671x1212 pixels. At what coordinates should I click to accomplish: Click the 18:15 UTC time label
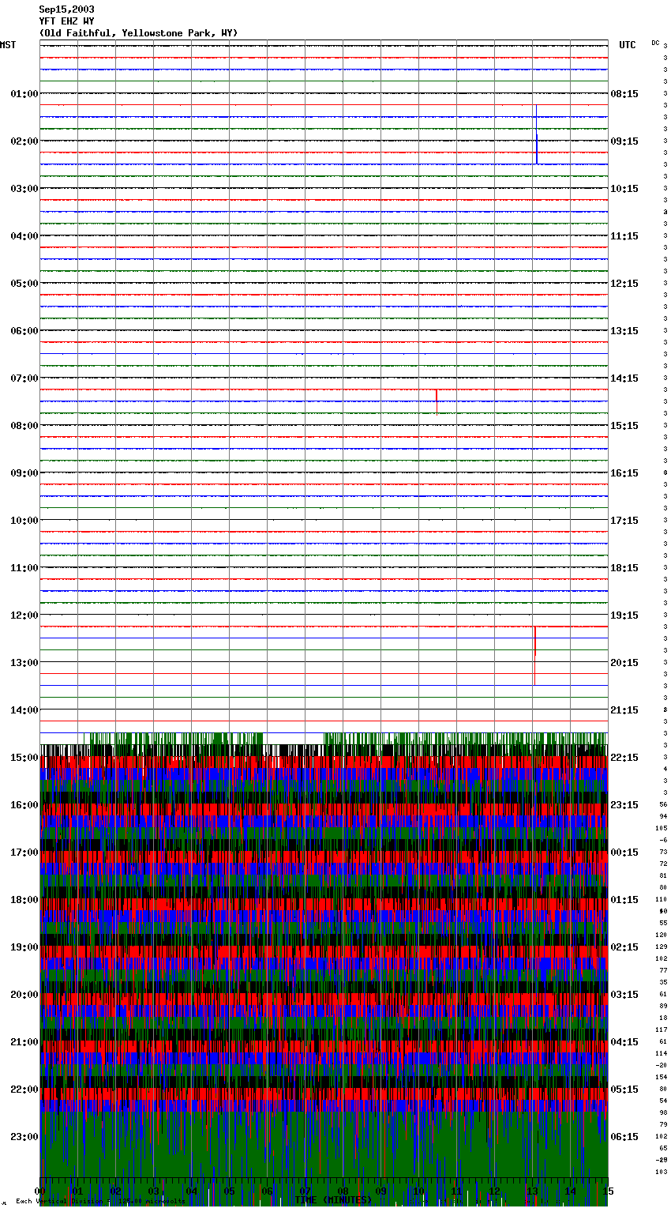[624, 568]
